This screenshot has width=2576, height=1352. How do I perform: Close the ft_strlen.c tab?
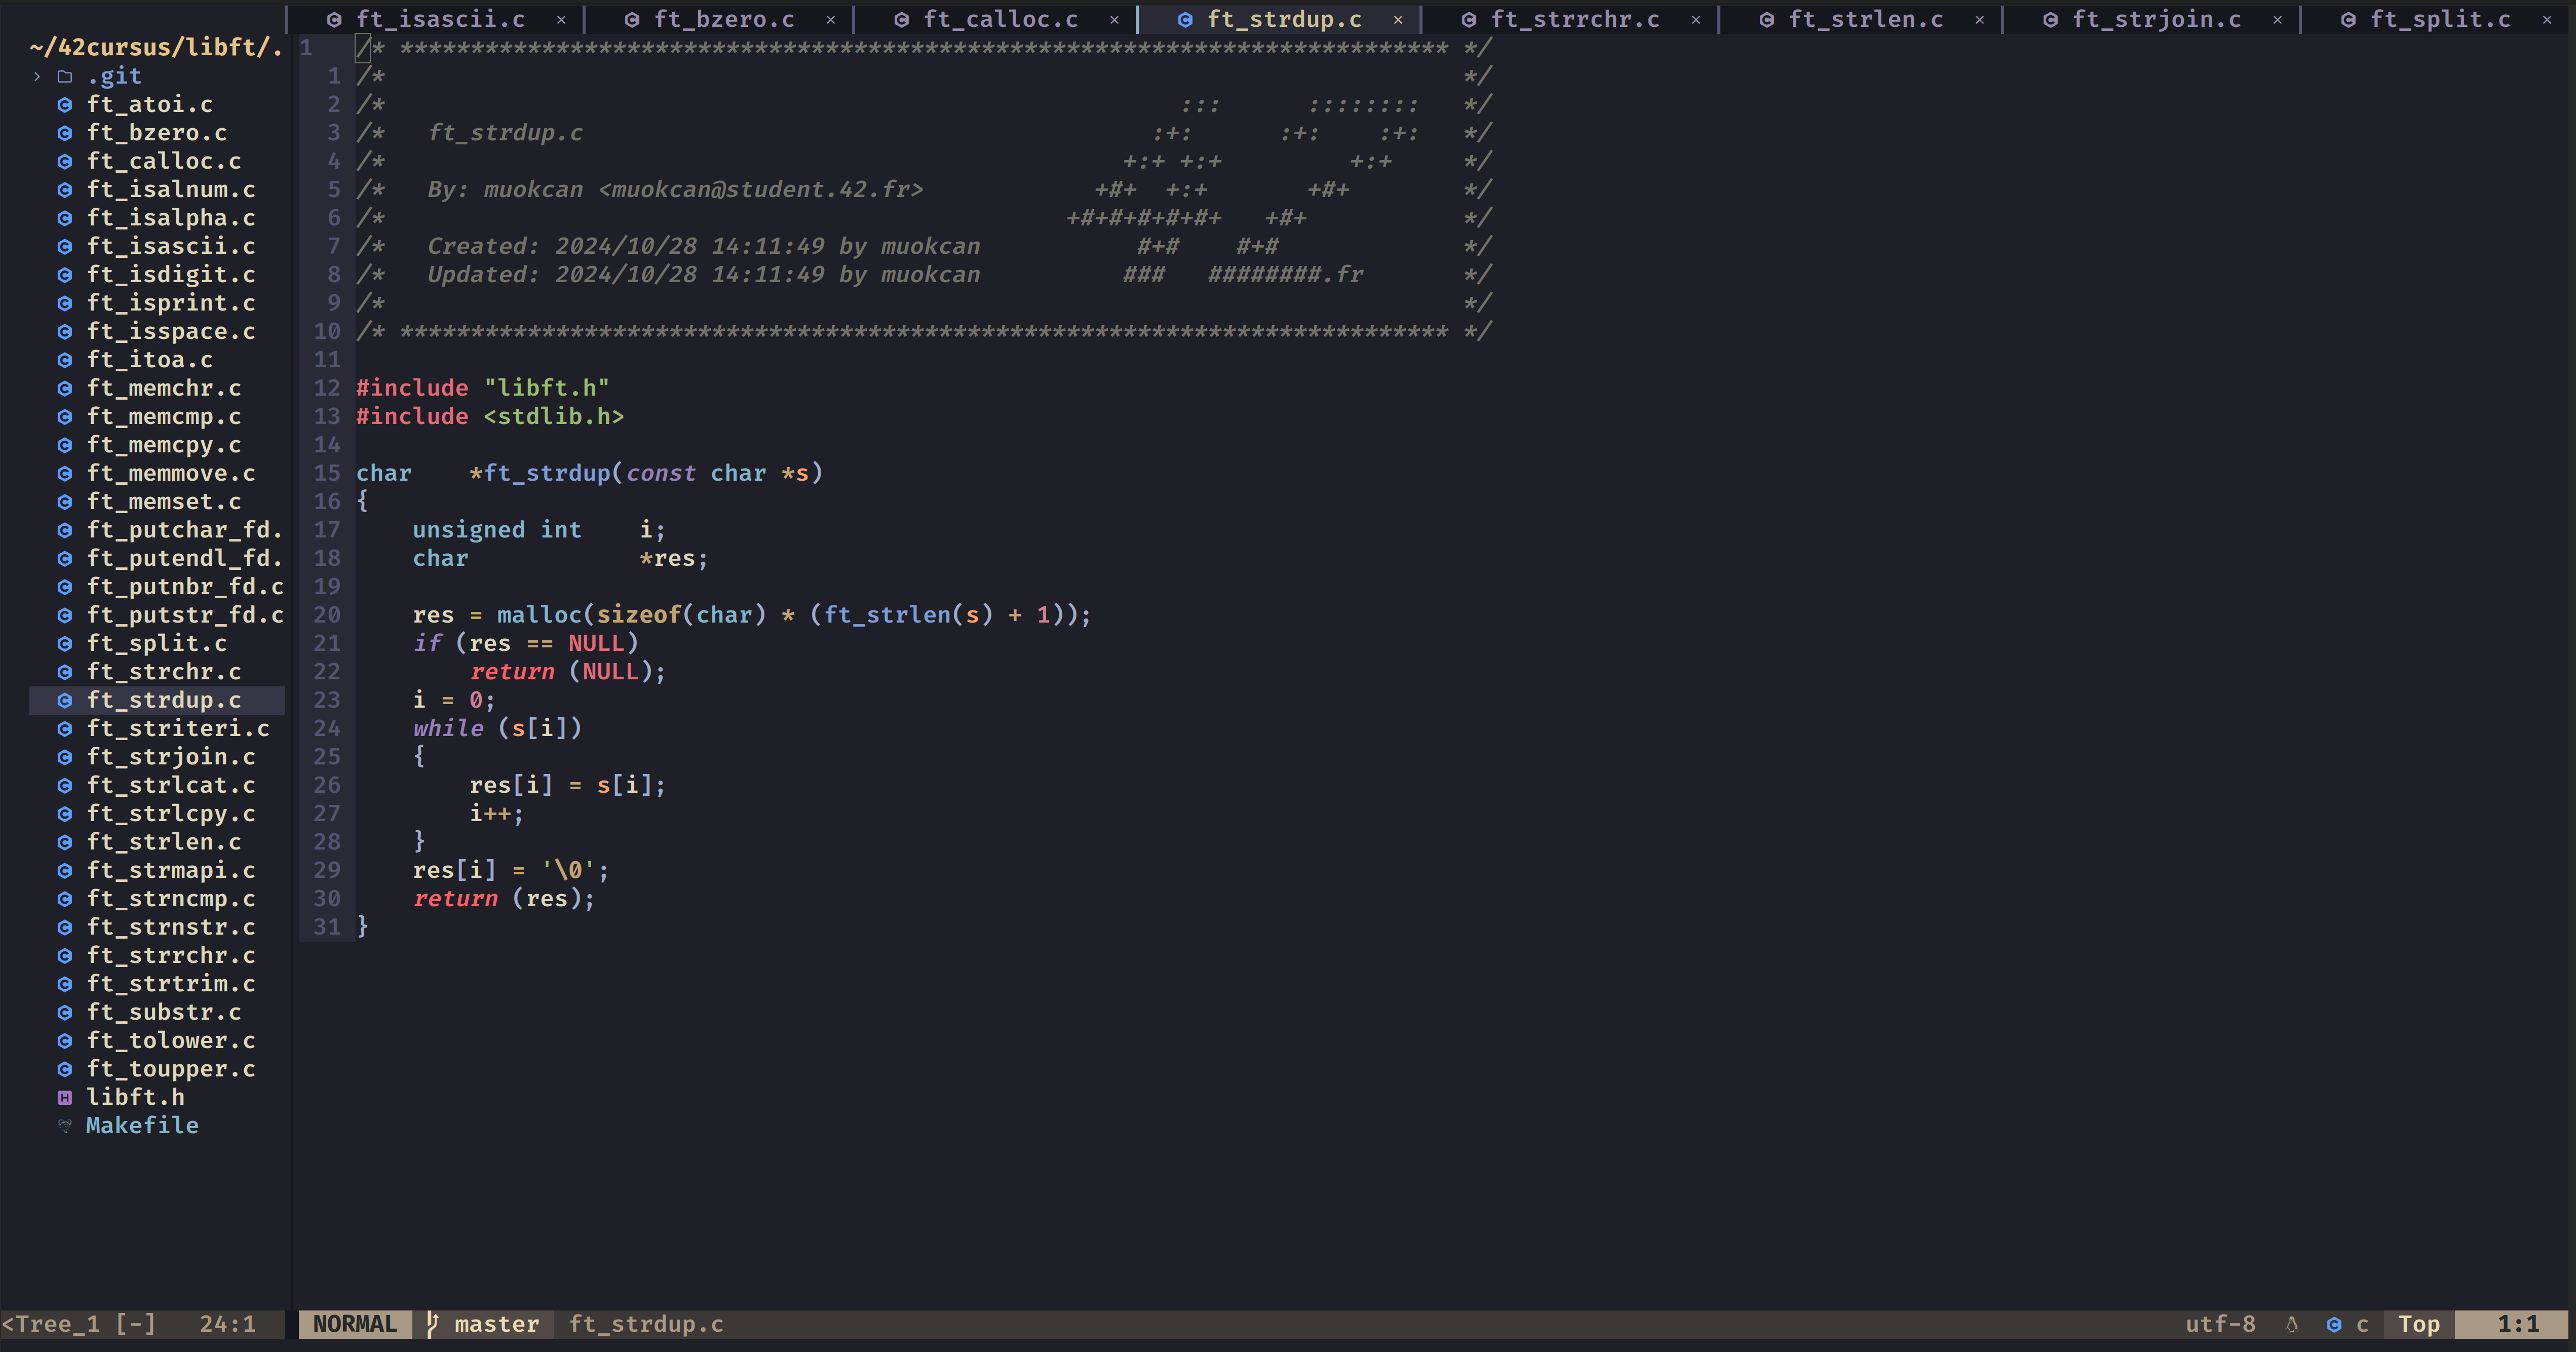click(1979, 20)
